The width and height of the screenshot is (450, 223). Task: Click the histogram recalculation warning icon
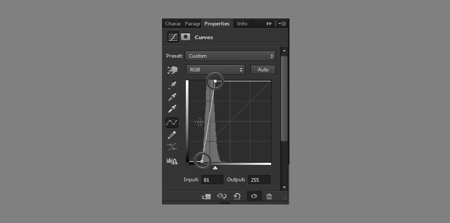[172, 161]
